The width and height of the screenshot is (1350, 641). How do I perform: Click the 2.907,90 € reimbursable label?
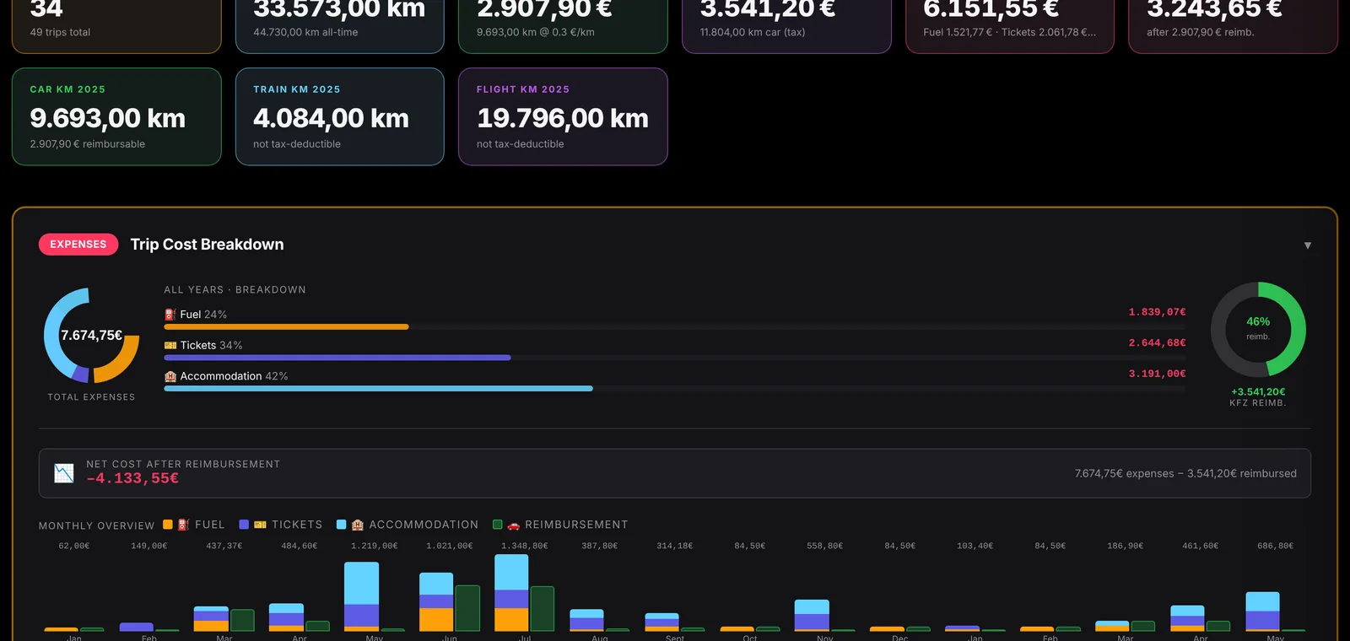(88, 144)
